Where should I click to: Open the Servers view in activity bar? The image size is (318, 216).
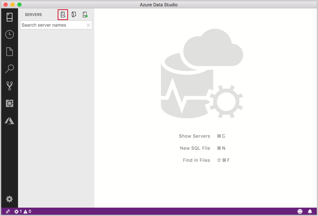[10, 17]
